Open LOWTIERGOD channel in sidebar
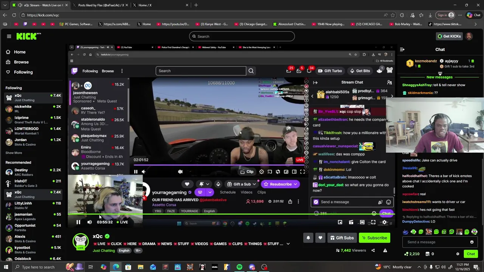 tap(33, 131)
